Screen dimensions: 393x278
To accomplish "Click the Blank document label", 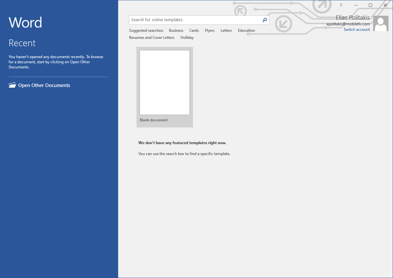I will coord(153,120).
